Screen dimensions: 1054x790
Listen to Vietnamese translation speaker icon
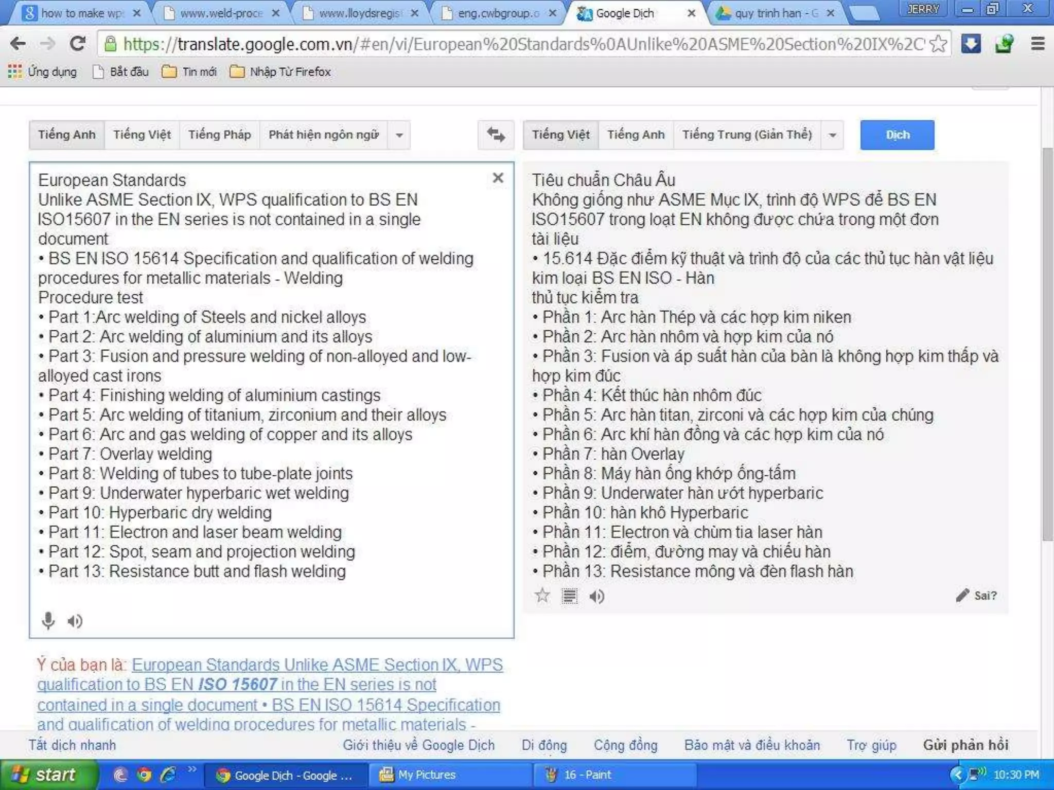point(596,597)
